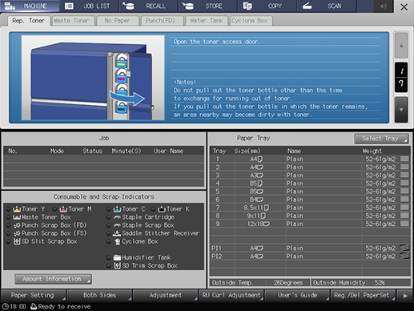Select the Toner K indicator circle

tap(153, 209)
